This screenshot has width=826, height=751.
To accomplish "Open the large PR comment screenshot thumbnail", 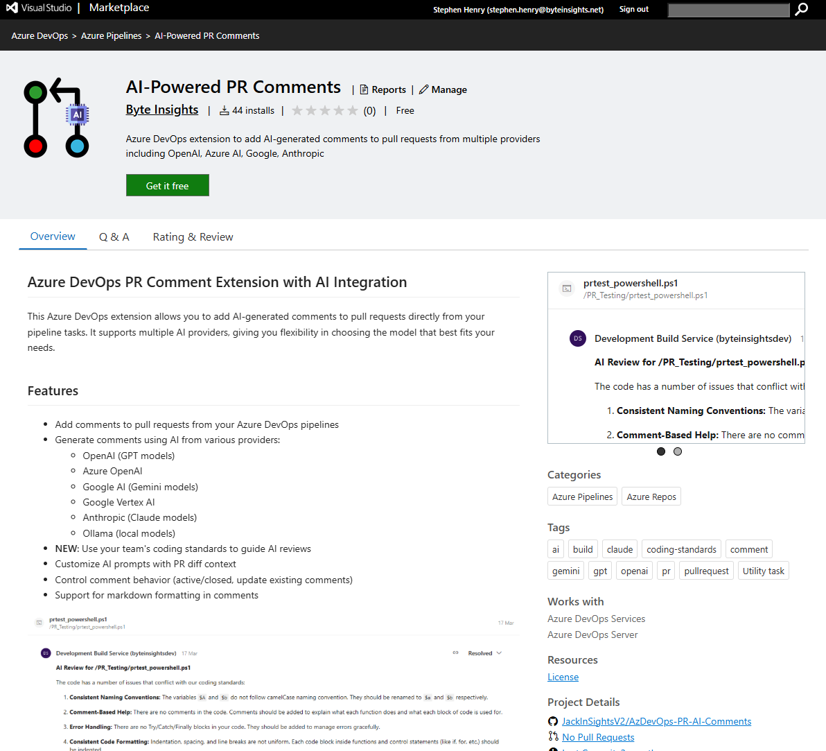I will 274,680.
